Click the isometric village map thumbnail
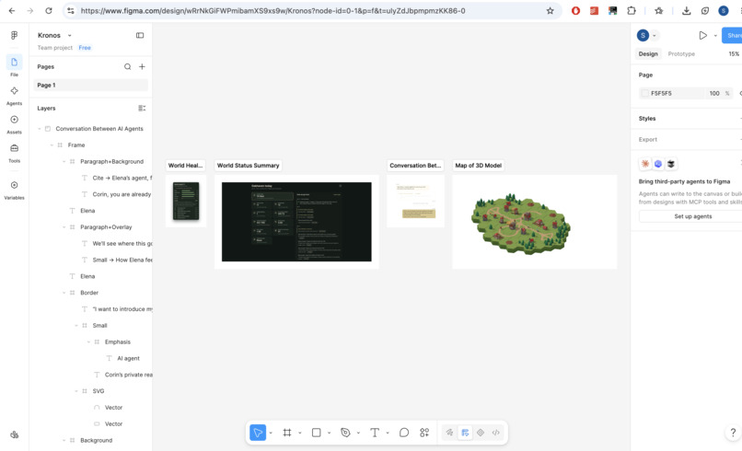 (521, 224)
